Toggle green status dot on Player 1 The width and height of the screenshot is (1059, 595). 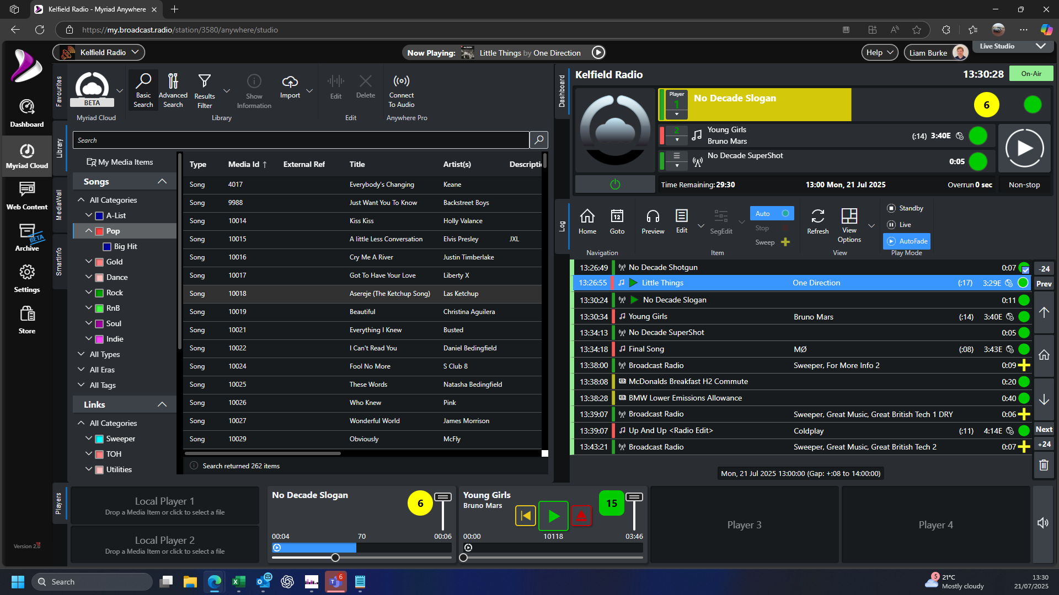coord(1033,104)
